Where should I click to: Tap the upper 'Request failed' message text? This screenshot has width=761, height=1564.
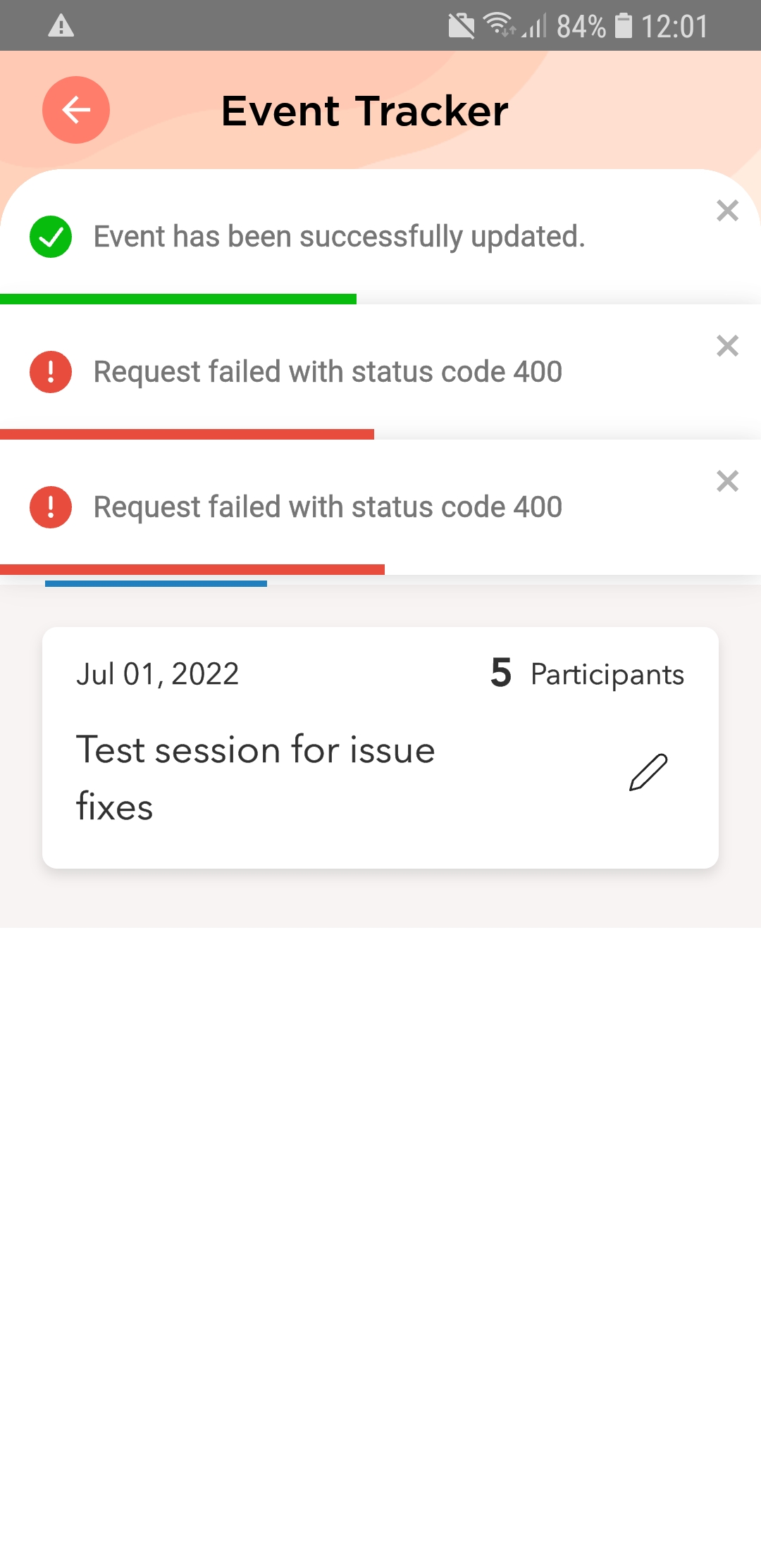tap(328, 372)
